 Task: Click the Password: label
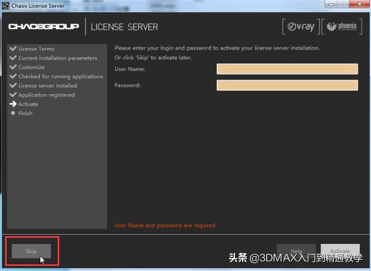point(127,85)
